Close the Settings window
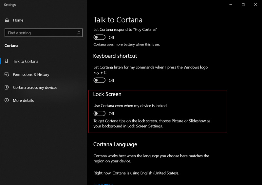Image resolution: width=262 pixels, height=185 pixels. coord(255,5)
